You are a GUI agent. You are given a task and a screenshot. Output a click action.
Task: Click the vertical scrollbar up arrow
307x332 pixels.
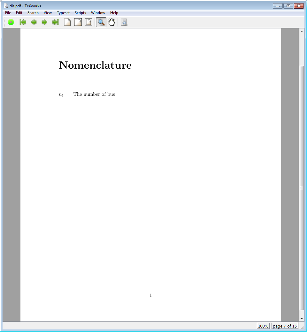302,31
